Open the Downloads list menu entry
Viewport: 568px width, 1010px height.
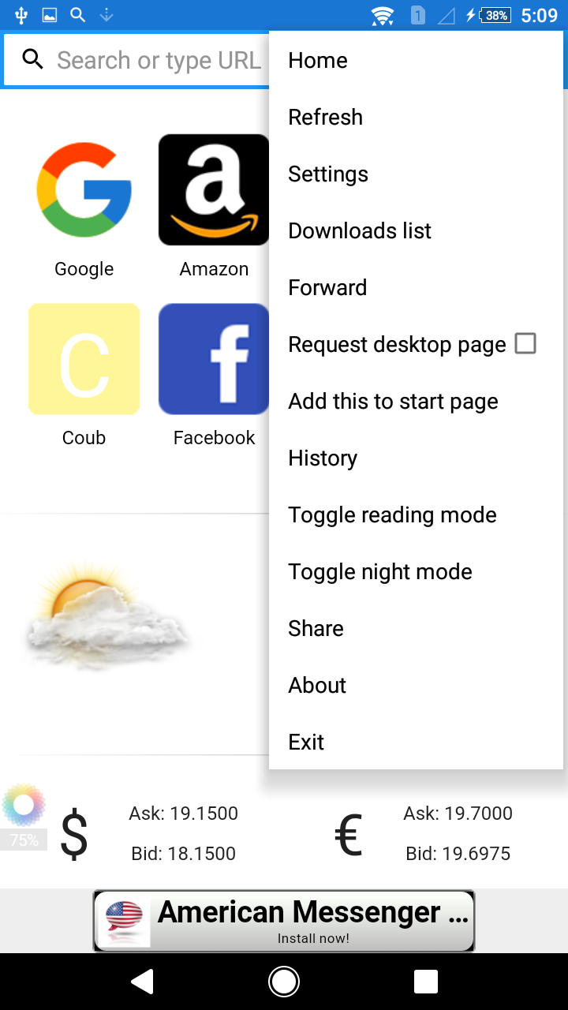[360, 231]
